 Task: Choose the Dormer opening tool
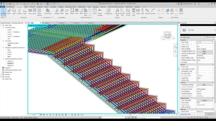[x=153, y=11]
